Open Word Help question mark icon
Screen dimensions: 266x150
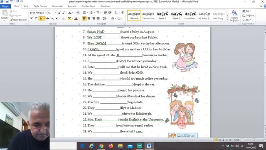[264, 6]
